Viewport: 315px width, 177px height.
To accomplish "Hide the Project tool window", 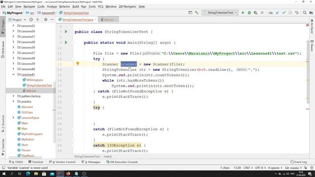I will tap(52, 20).
